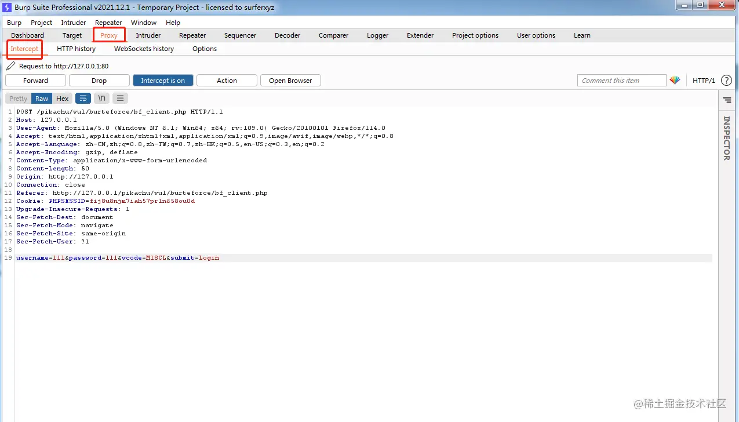Expand the Inspector panel layout icon

pyautogui.click(x=727, y=100)
